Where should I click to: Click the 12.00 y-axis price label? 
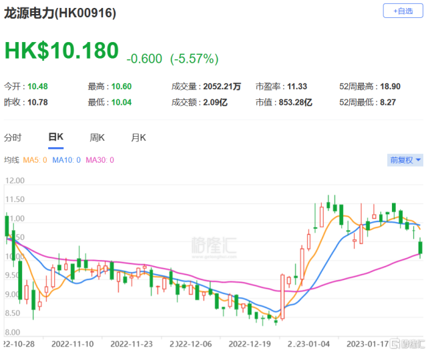click(x=15, y=181)
